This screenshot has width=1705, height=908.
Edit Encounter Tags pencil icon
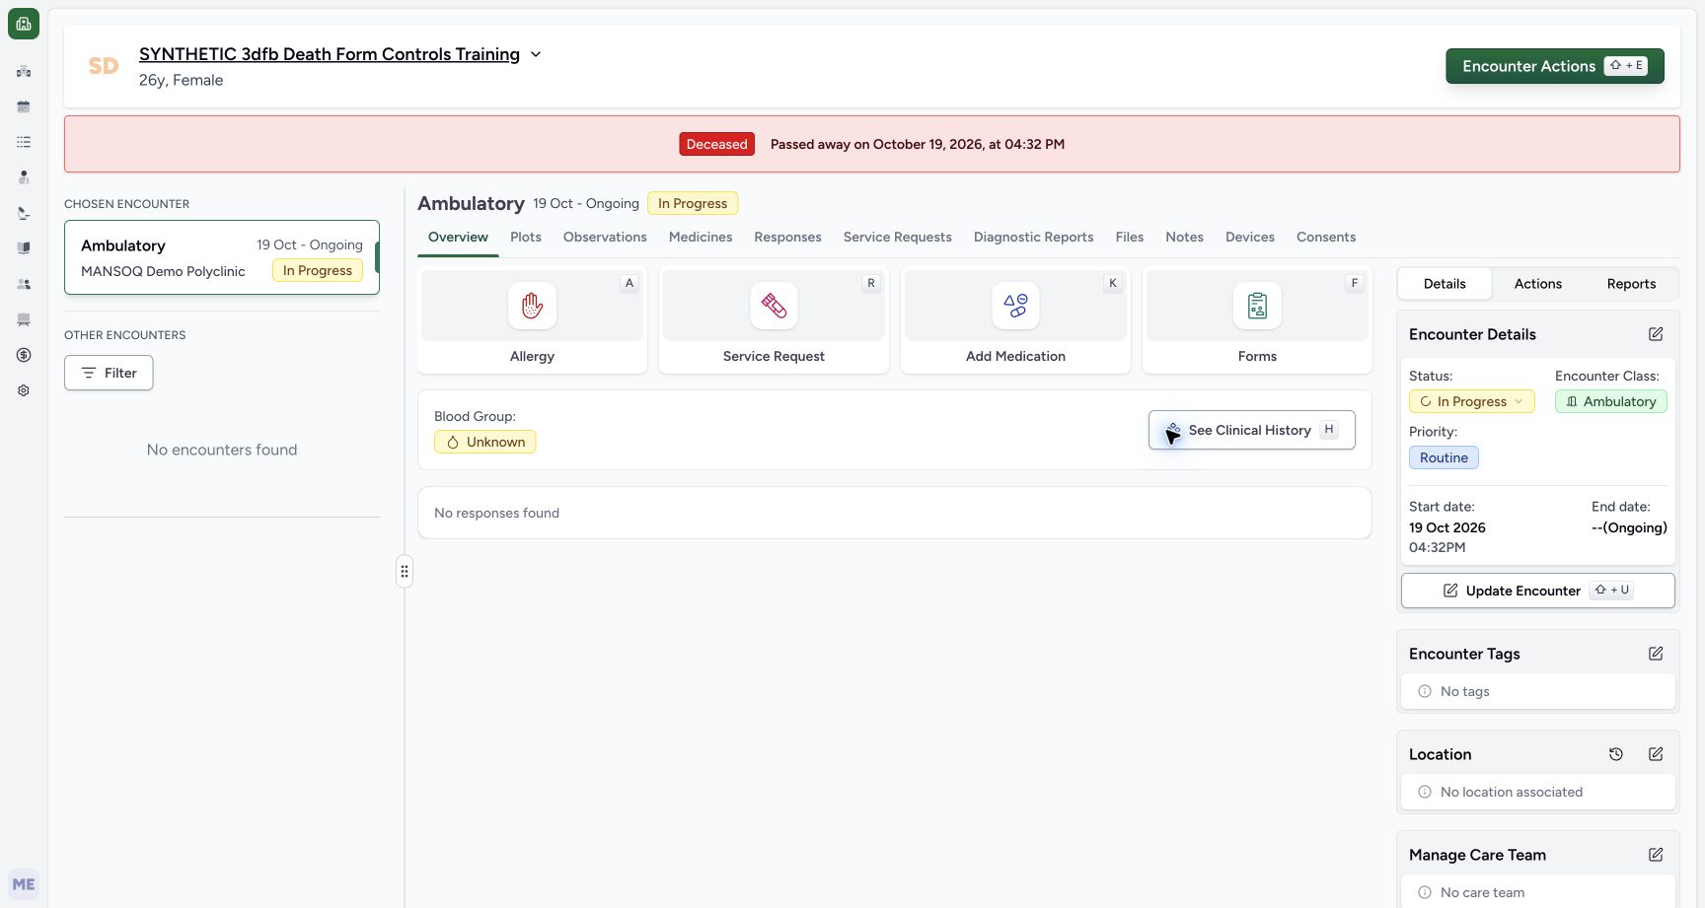1656,654
